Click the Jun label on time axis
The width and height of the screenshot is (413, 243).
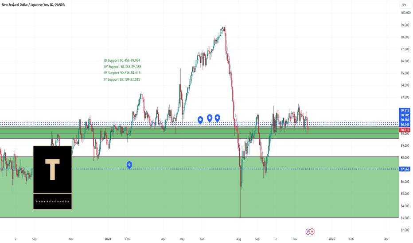pos(202,239)
